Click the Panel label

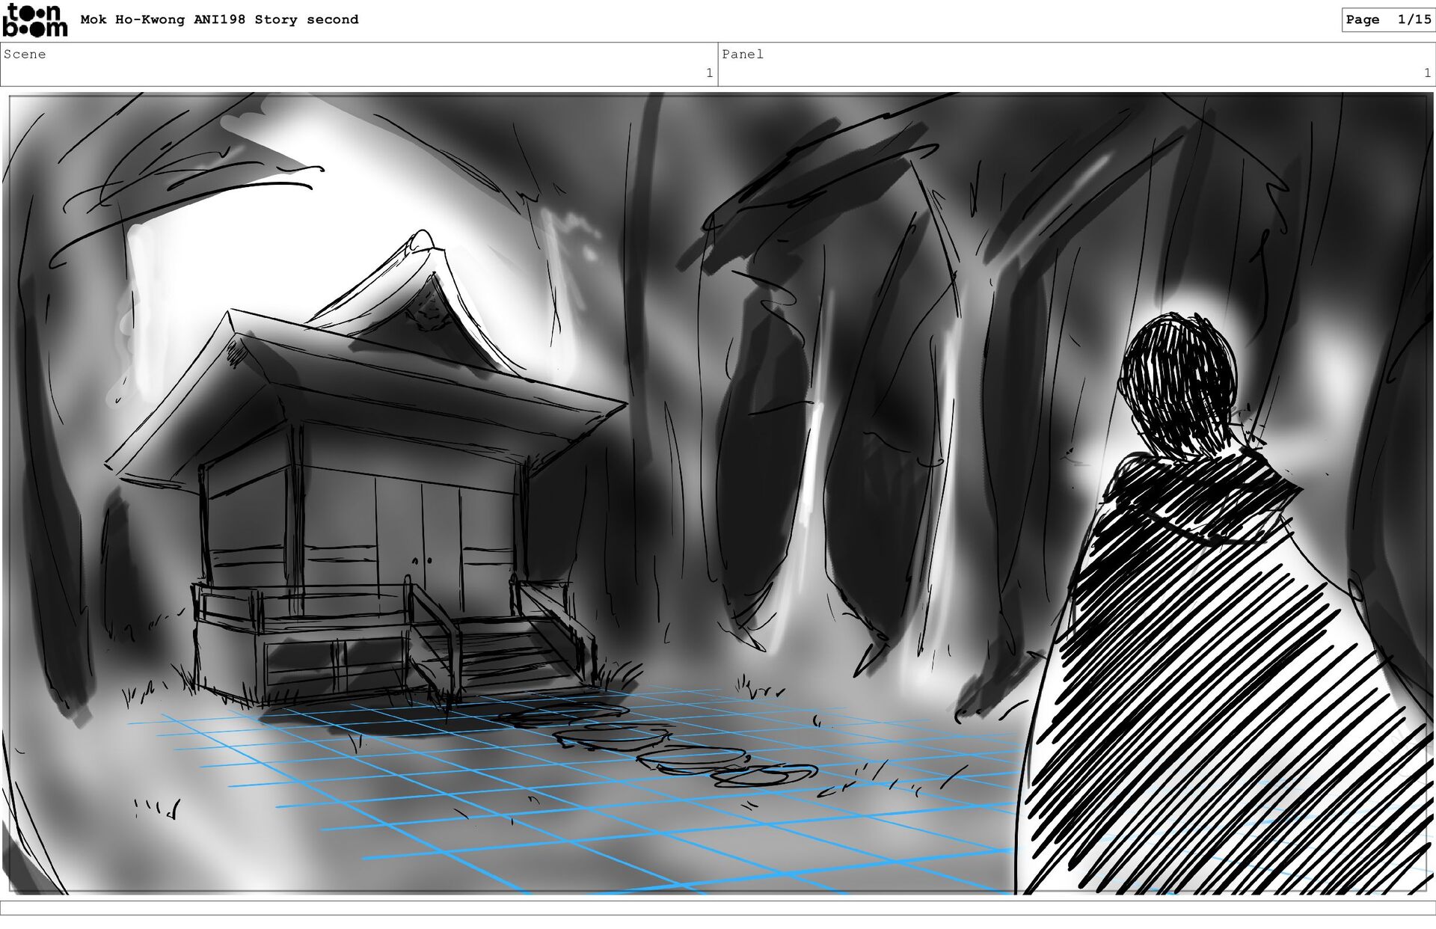(x=743, y=54)
